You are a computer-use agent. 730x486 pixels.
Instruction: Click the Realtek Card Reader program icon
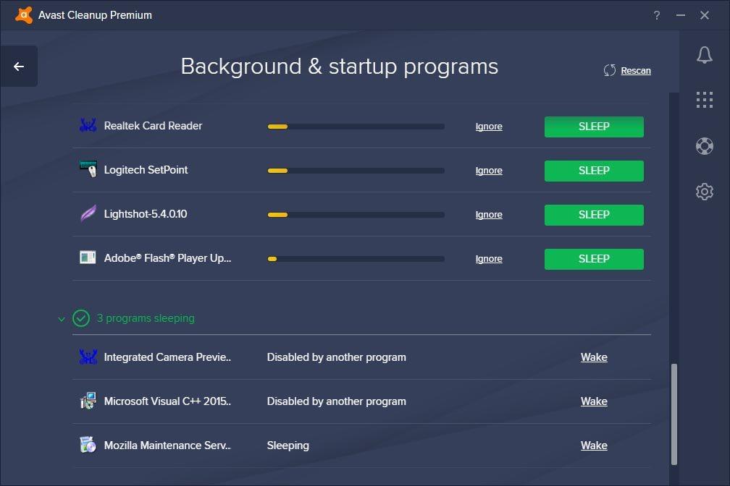click(87, 126)
